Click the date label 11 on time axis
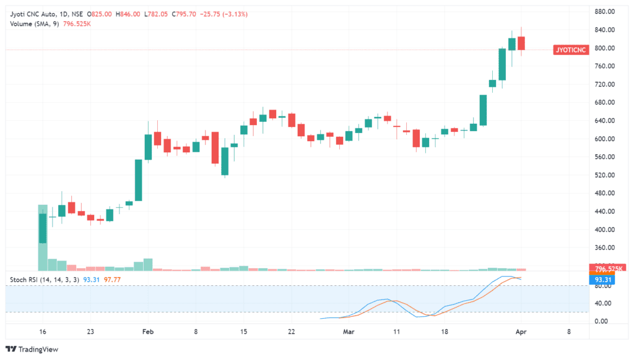Screen dimensions: 634x359 coord(397,332)
